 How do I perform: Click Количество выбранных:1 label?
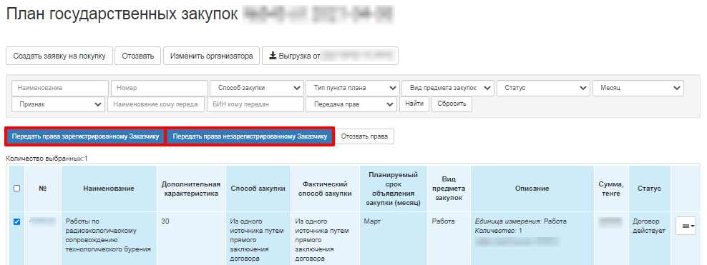pos(47,159)
